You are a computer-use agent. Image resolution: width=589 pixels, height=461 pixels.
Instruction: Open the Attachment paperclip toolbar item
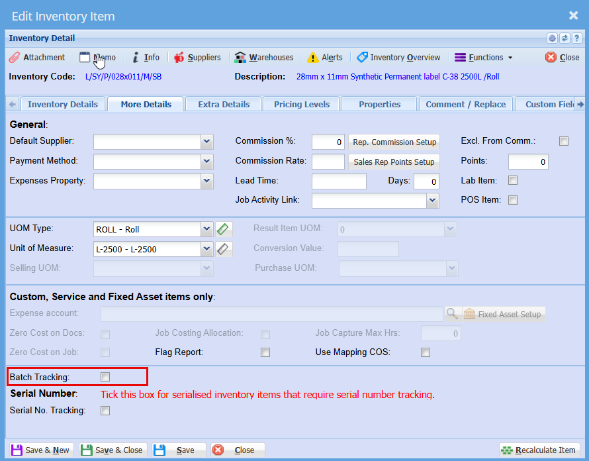coord(37,58)
